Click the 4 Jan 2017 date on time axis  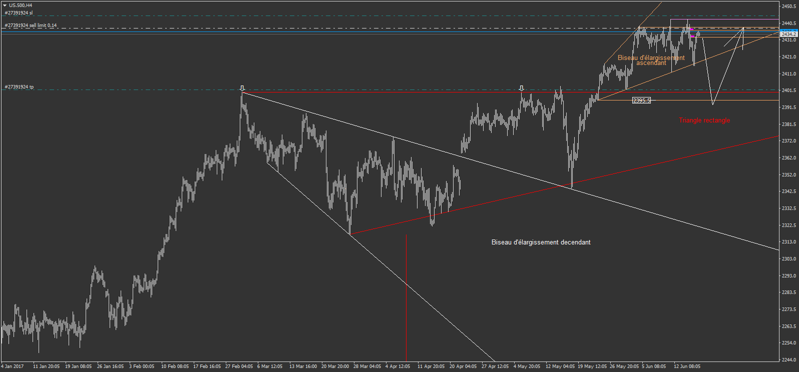[13, 366]
